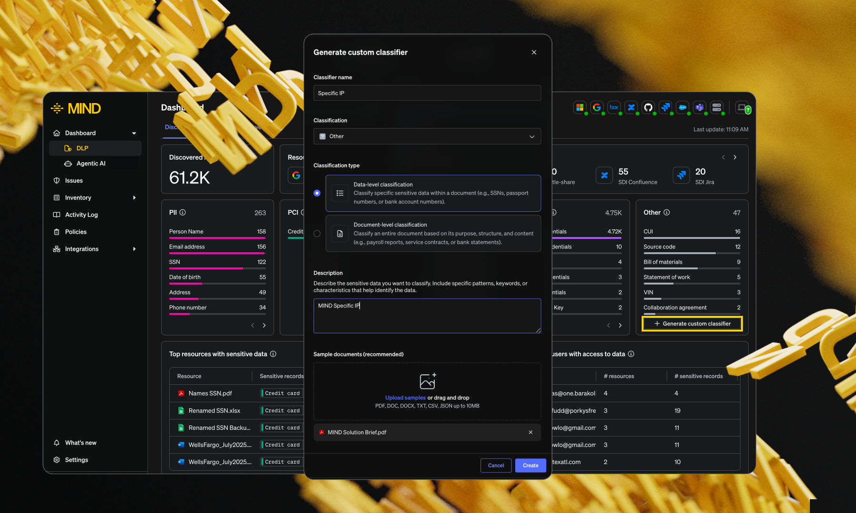856x513 pixels.
Task: Click the upload image icon in drop zone
Action: 428,381
